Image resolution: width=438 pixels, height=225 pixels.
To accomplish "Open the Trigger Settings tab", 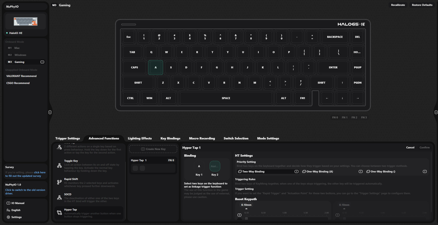I will tap(67, 139).
